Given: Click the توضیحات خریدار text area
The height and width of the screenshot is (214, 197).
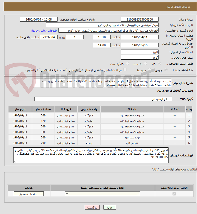Looking at the screenshot, I should (x=91, y=155).
